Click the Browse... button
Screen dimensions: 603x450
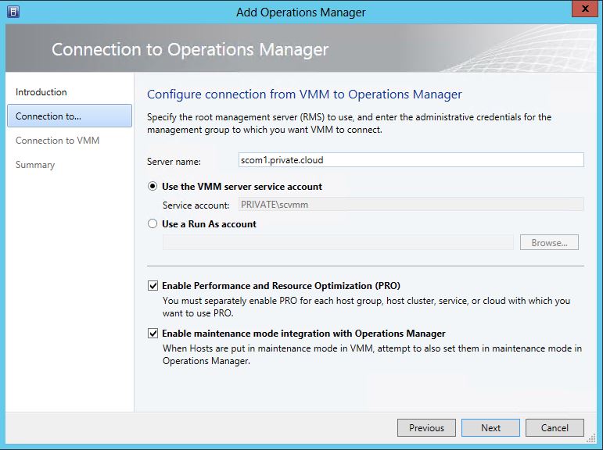click(549, 242)
